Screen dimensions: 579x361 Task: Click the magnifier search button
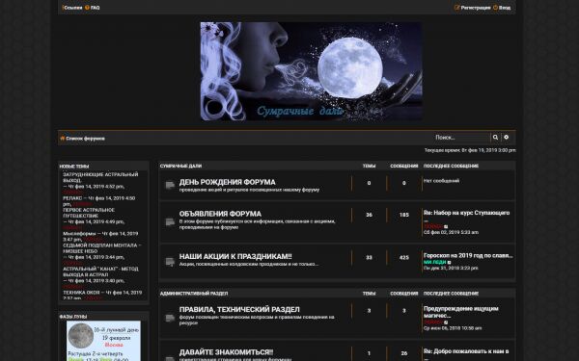pyautogui.click(x=495, y=138)
